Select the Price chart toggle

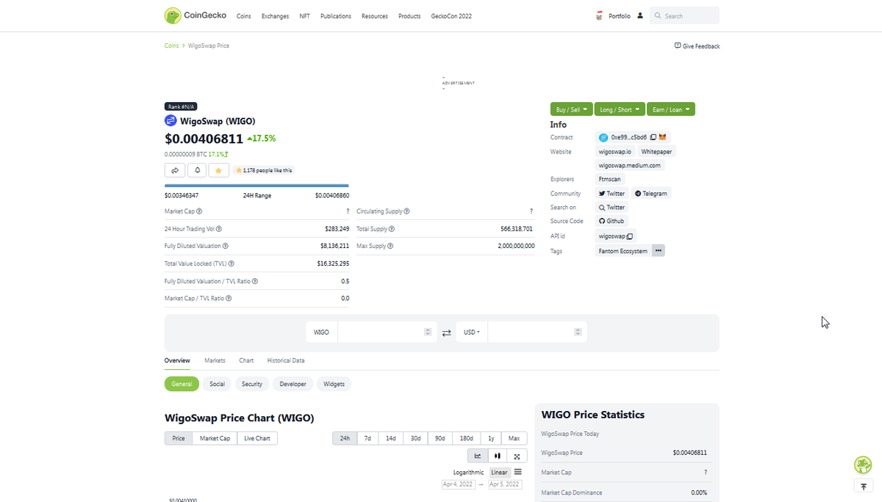tap(179, 438)
